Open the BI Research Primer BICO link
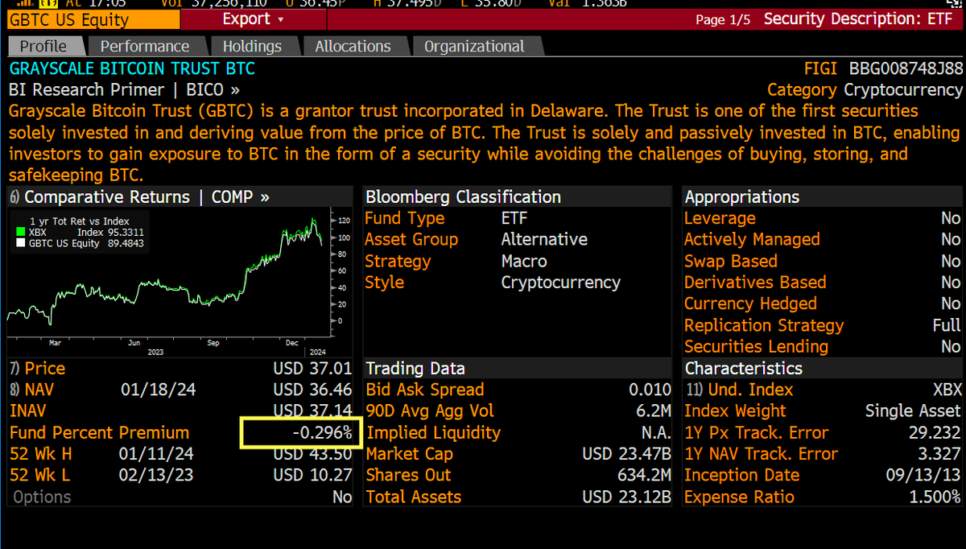This screenshot has width=966, height=549. [x=124, y=89]
